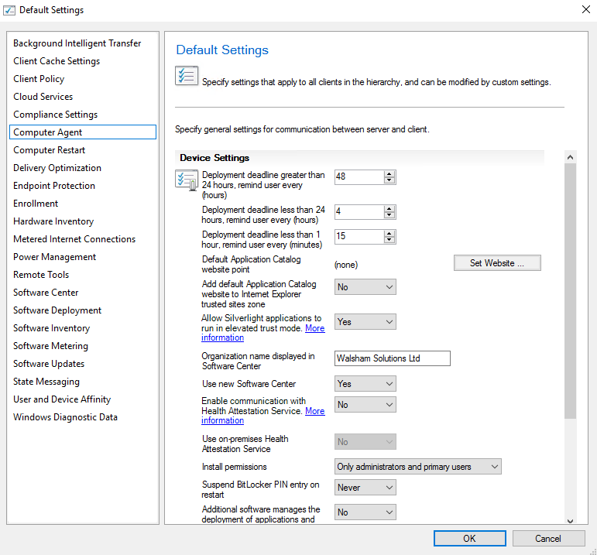Image resolution: width=597 pixels, height=555 pixels.
Task: Decrease the 4-hour reminder spinner
Action: click(x=389, y=215)
